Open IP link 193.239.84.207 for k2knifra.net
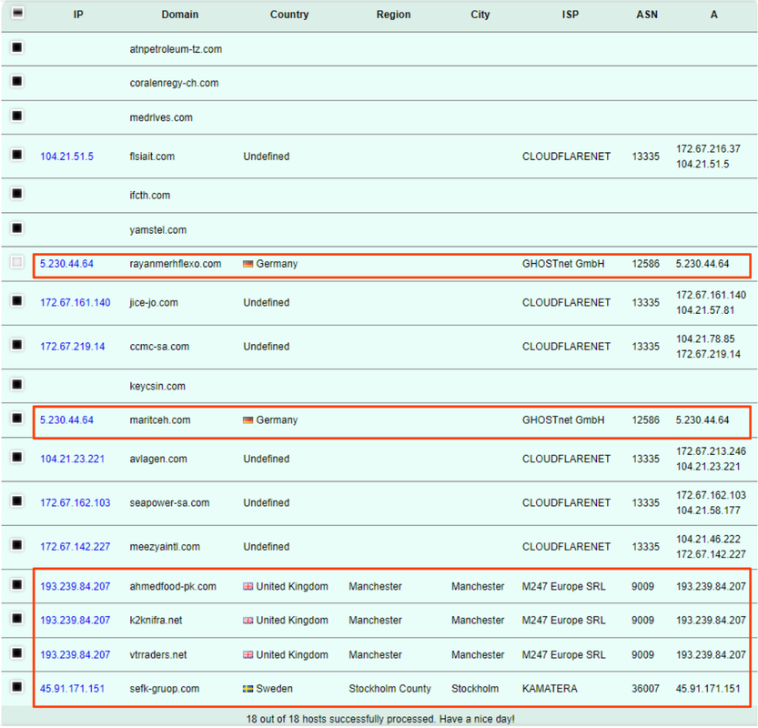The width and height of the screenshot is (758, 728). click(x=75, y=621)
